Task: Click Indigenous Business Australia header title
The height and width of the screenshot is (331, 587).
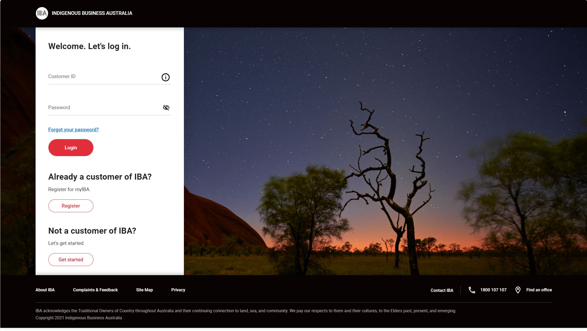Action: [92, 13]
